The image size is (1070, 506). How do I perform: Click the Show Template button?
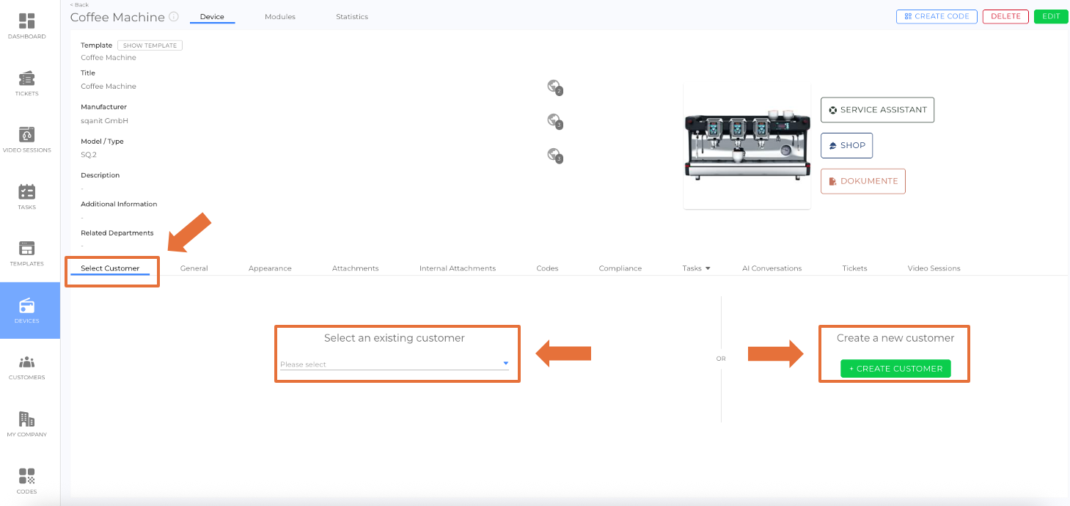click(x=150, y=45)
